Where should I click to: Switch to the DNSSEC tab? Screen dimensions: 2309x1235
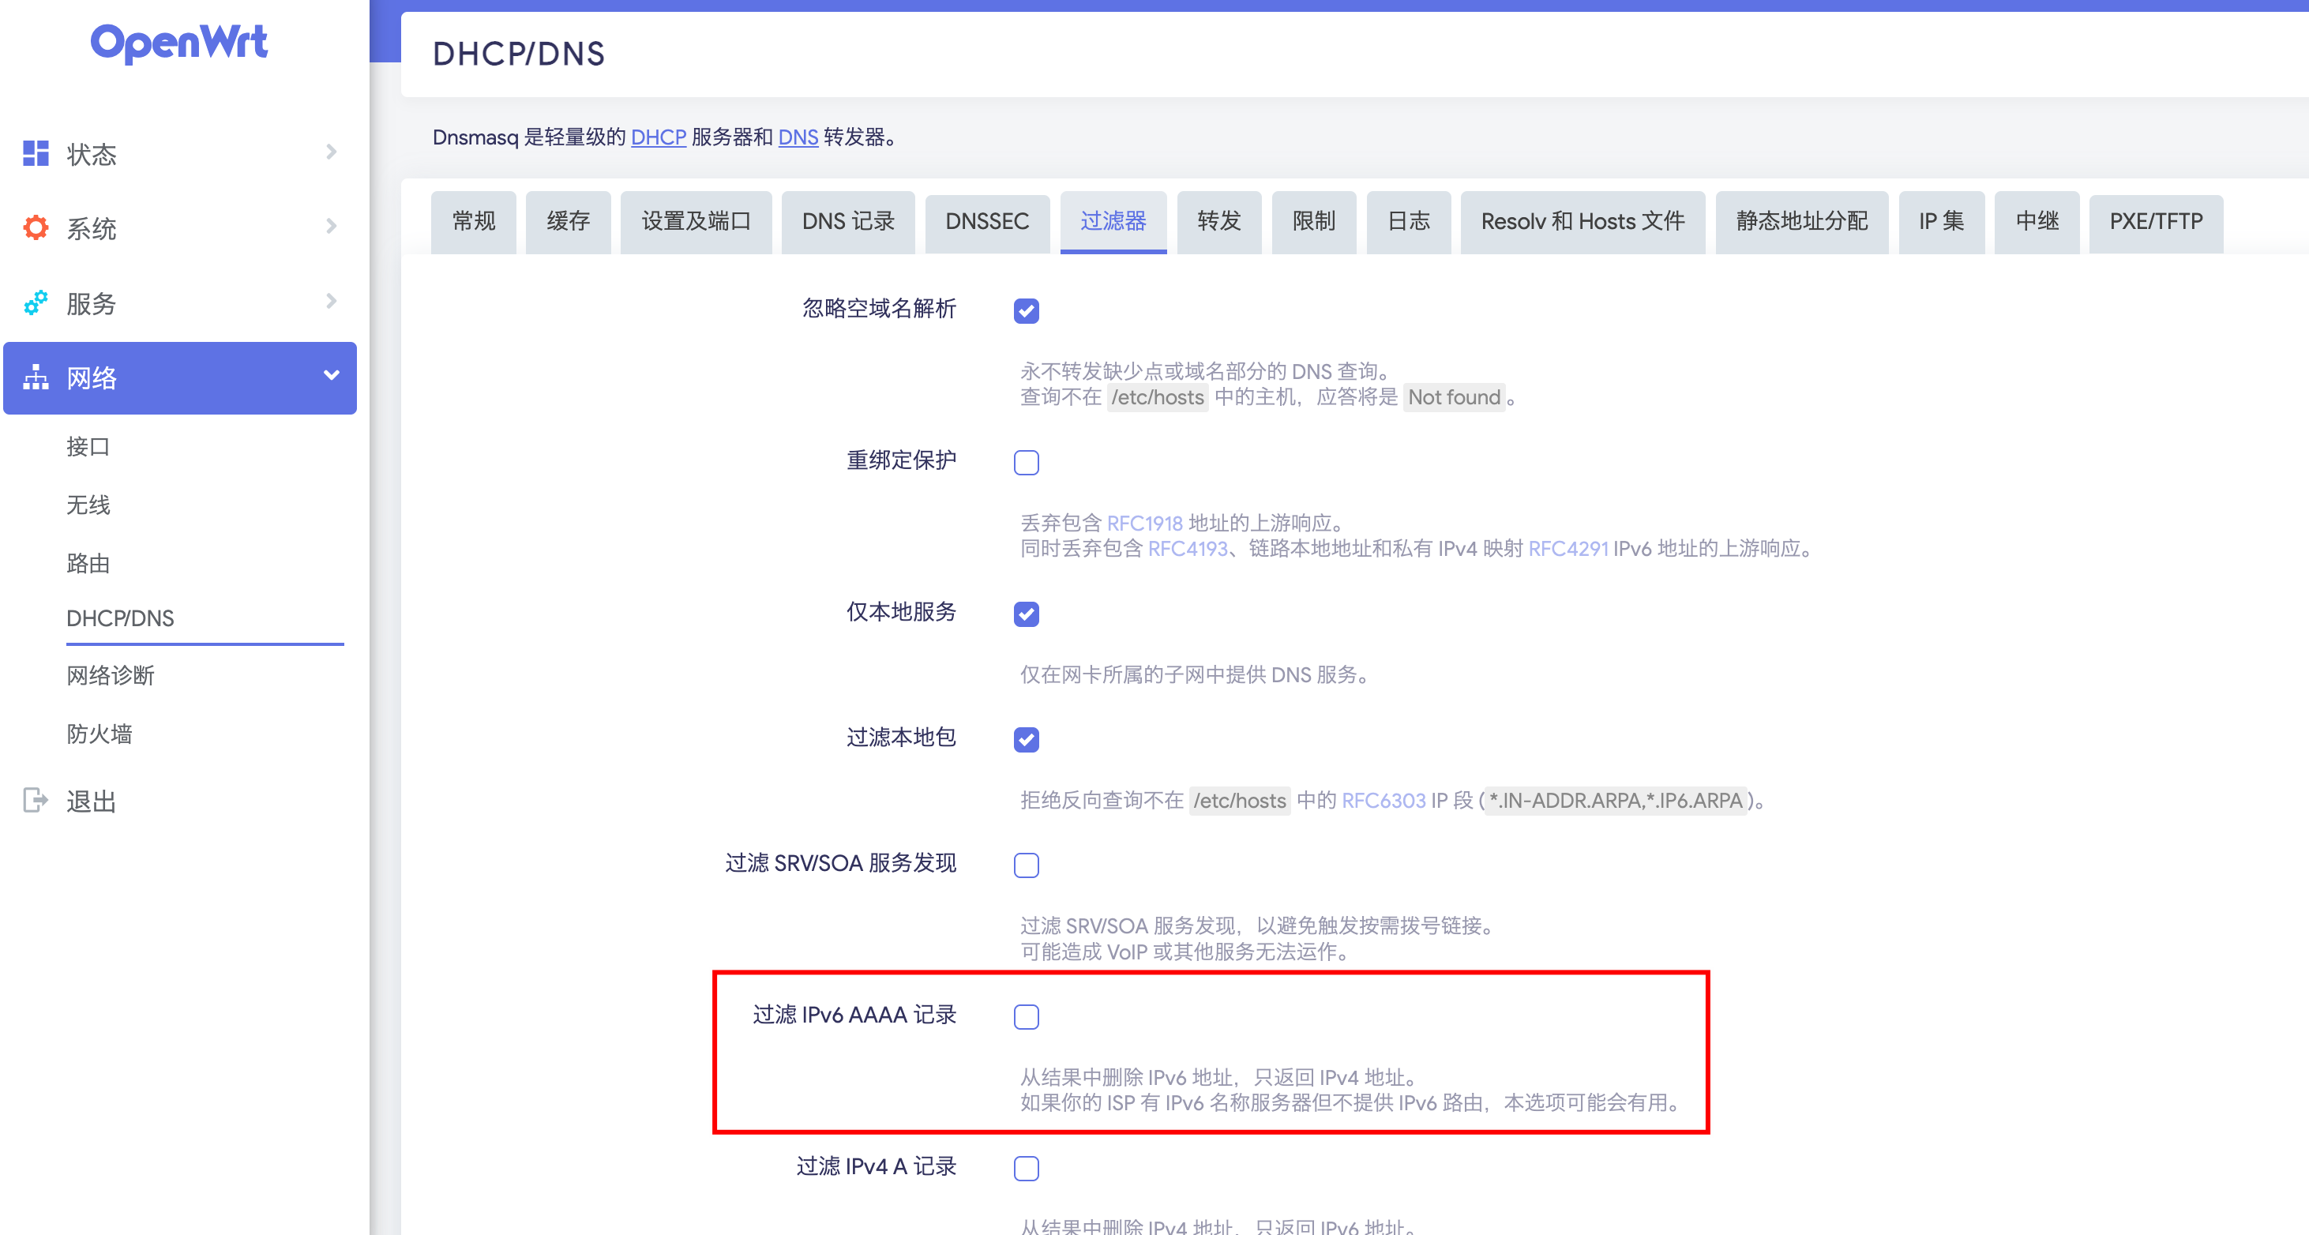[986, 221]
